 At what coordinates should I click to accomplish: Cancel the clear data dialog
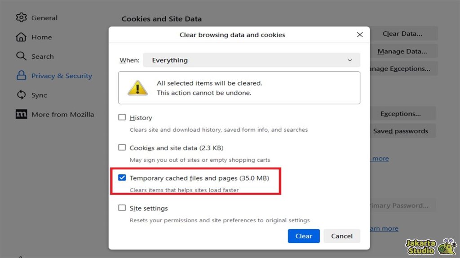(342, 236)
